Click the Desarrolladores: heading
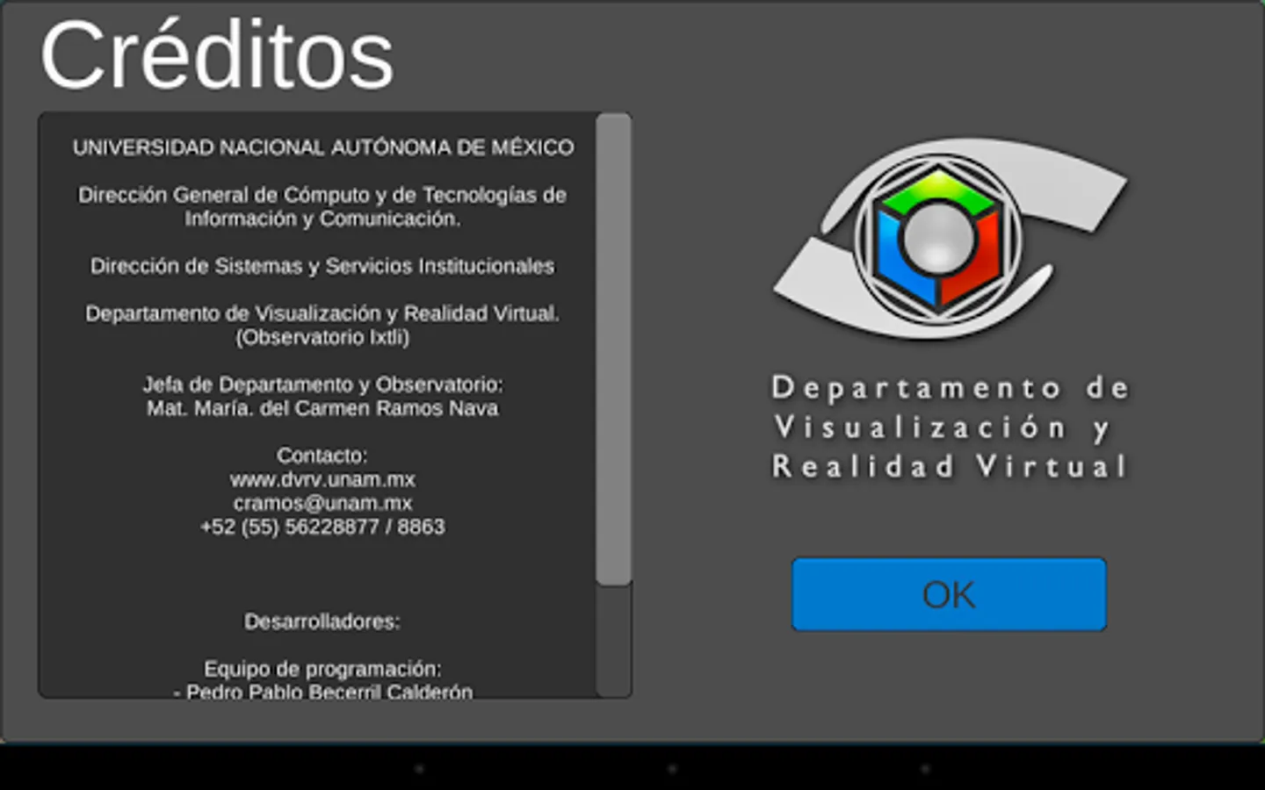 (x=322, y=621)
